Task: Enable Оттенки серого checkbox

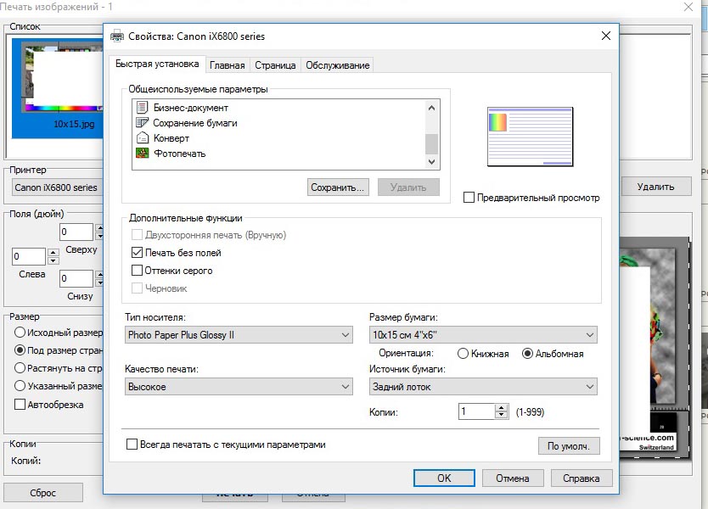Action: click(x=137, y=271)
